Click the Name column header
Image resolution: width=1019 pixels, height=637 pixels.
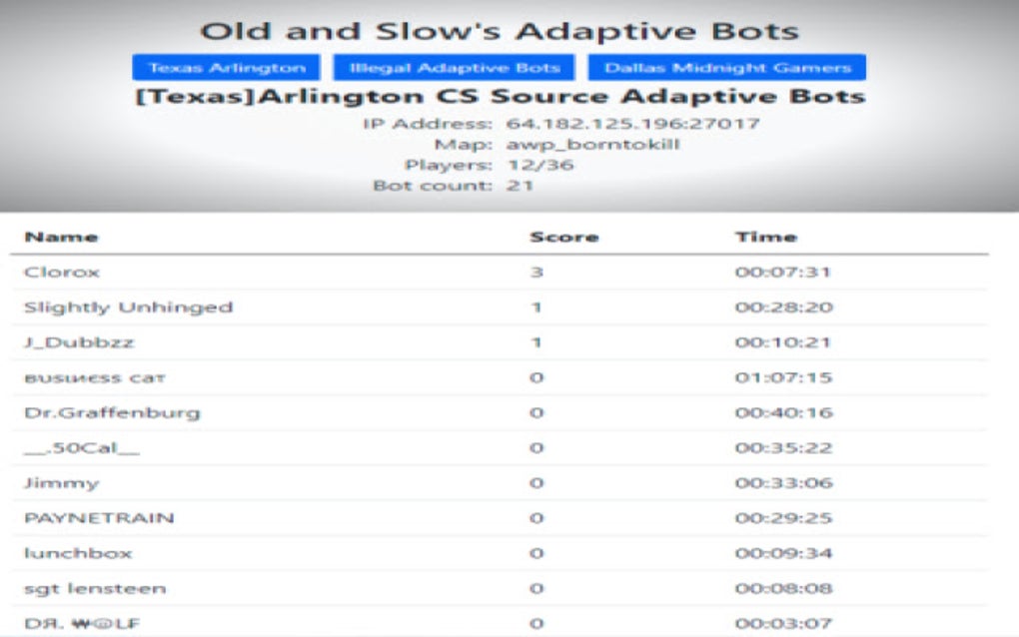[61, 237]
